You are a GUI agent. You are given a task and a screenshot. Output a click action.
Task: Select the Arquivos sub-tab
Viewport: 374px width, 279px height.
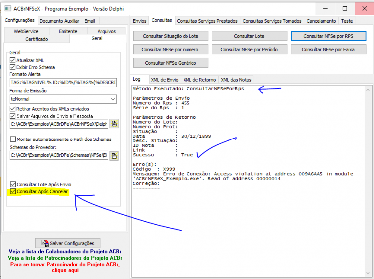click(107, 31)
